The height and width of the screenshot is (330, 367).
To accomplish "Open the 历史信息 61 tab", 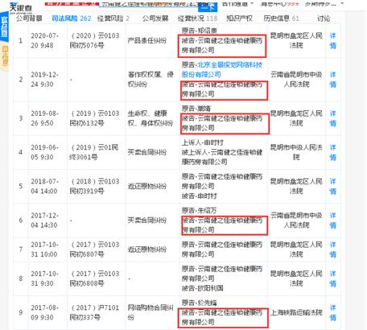I will pos(281,19).
